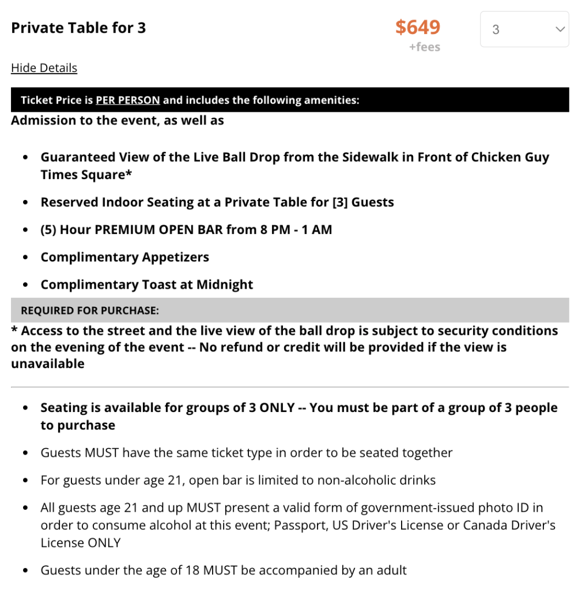Click the black Ticket Price amenities banner
Screen dimensions: 578x590
[x=290, y=100]
